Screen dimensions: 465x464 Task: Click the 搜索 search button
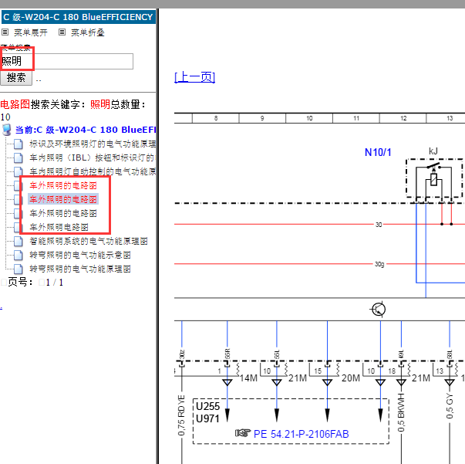click(16, 78)
